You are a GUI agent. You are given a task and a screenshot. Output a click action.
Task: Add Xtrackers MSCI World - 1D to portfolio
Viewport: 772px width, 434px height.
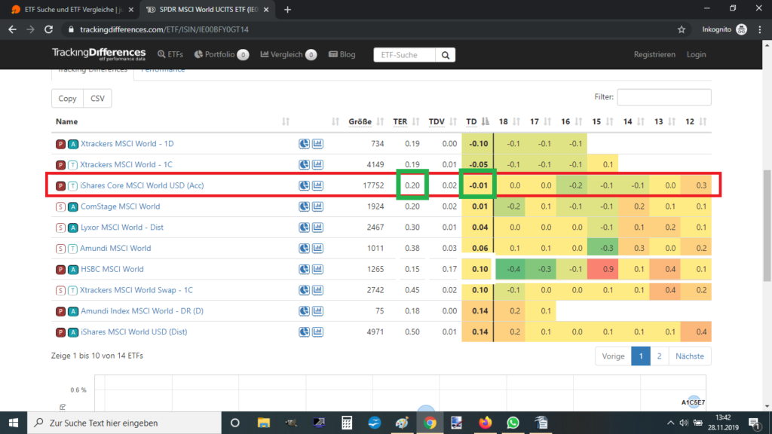pos(304,144)
